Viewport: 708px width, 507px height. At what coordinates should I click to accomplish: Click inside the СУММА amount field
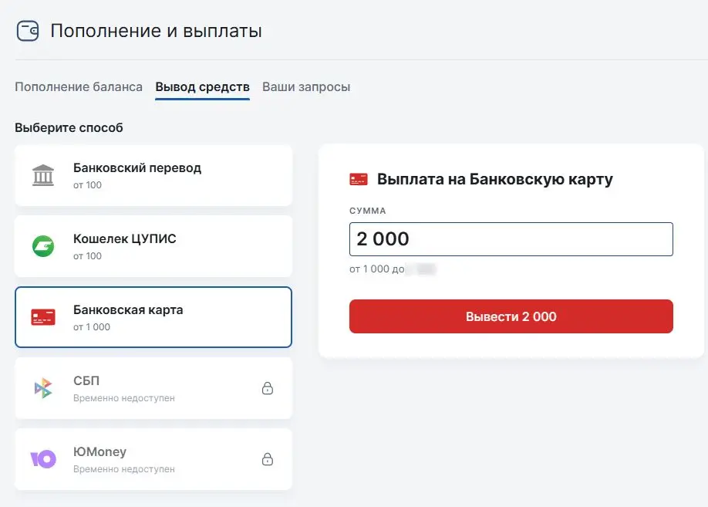(511, 239)
